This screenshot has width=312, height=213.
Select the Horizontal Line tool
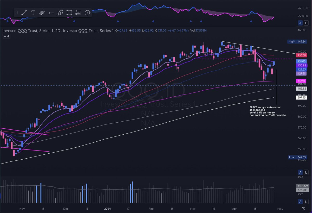[51, 12]
